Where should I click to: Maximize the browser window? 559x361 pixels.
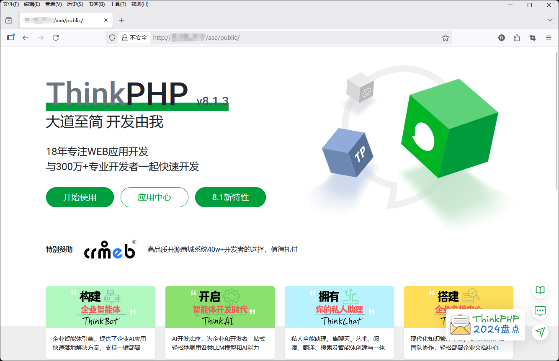[529, 5]
